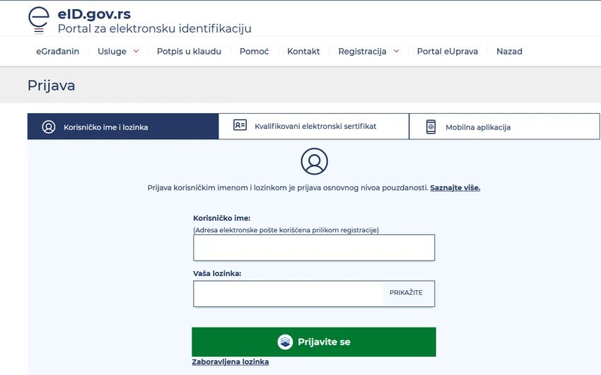Open the Zaboravljena lozinka link
This screenshot has height=375, width=601.
[231, 362]
